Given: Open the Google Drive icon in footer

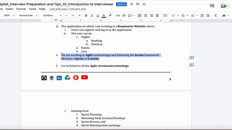Looking at the screenshot, I should (x=67, y=78).
